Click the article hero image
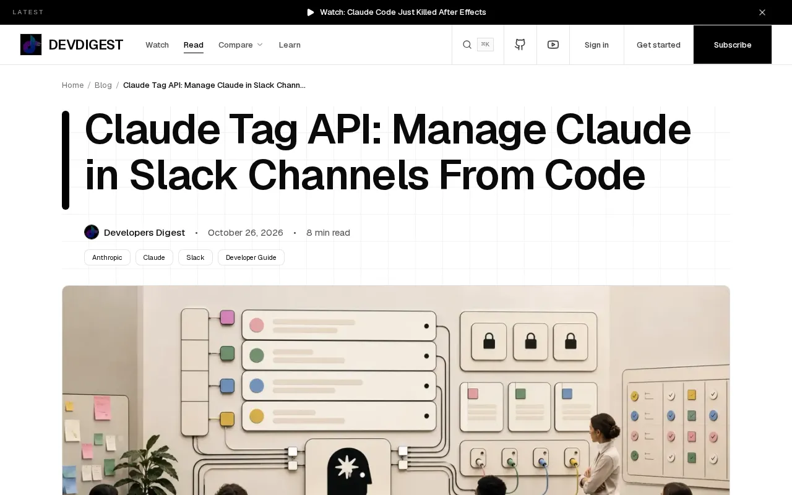Viewport: 792px width, 495px height. tap(396, 390)
